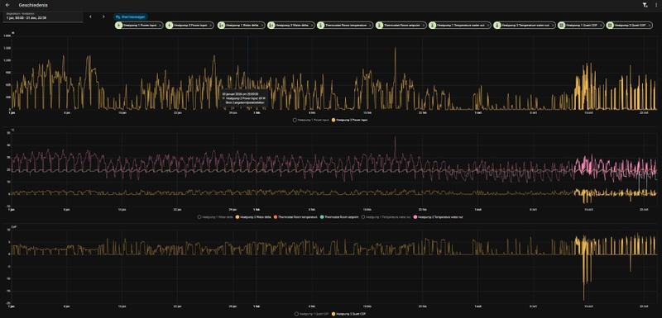Click Thermostat Room setpoint chip thermometer icon
662x318 pixels.
[379, 26]
